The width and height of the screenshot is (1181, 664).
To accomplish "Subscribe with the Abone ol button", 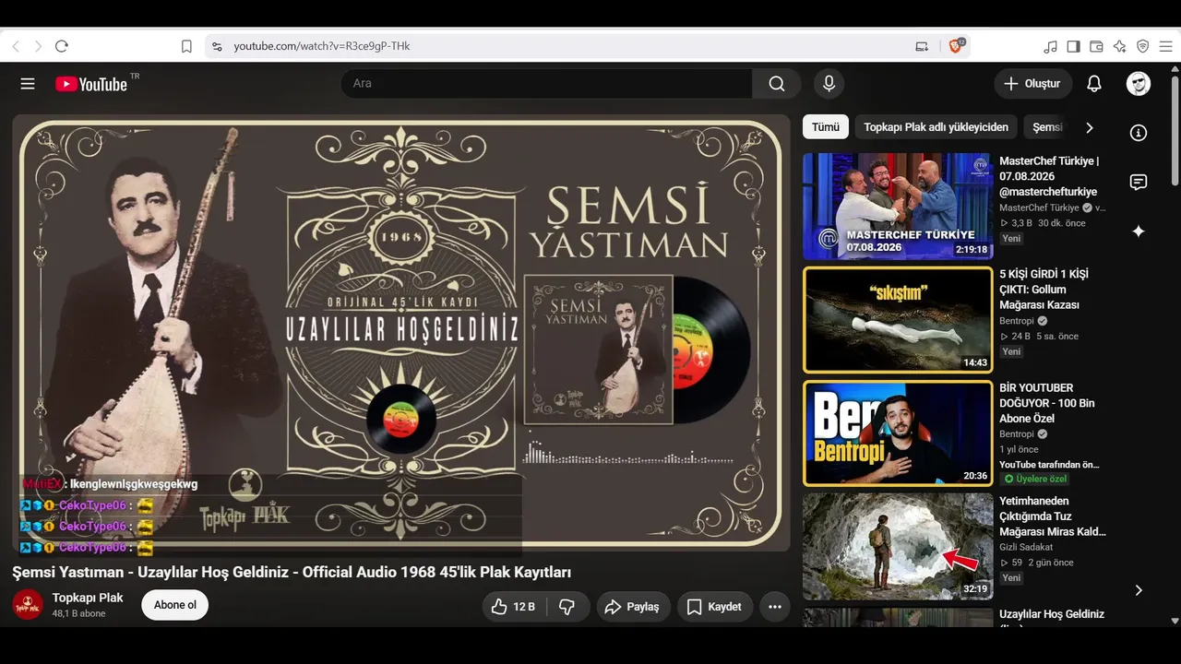I will [175, 605].
